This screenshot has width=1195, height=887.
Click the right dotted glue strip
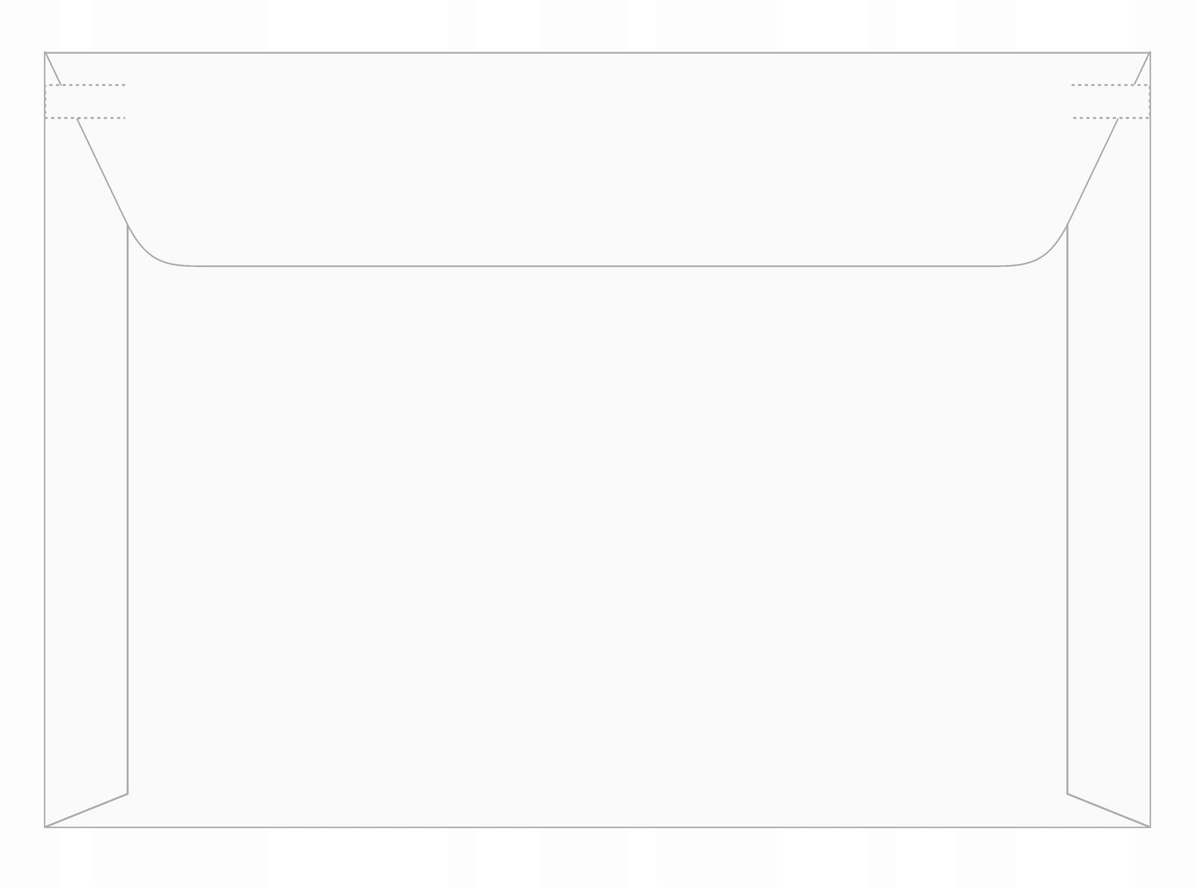click(x=1111, y=102)
